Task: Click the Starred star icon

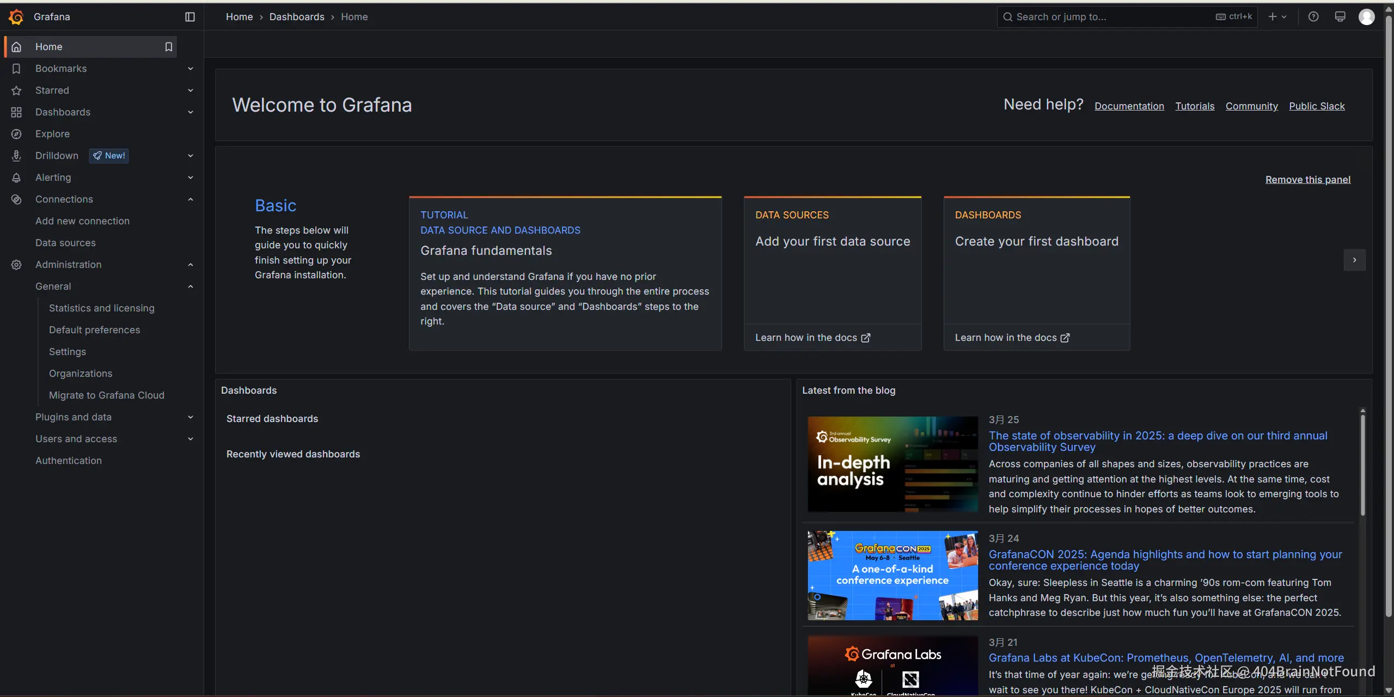Action: [16, 90]
